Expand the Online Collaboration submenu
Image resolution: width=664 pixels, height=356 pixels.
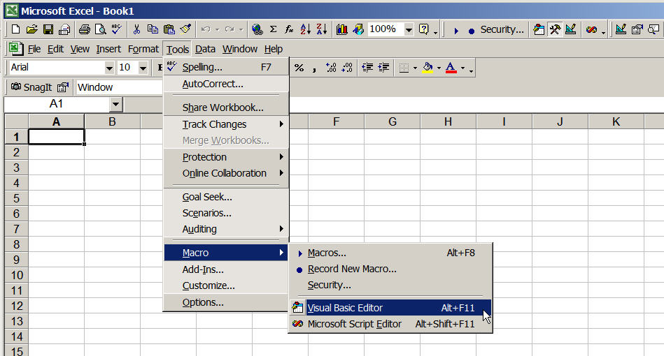click(x=226, y=173)
